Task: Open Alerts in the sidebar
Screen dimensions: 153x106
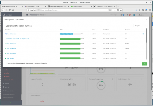Action: (x=7, y=87)
